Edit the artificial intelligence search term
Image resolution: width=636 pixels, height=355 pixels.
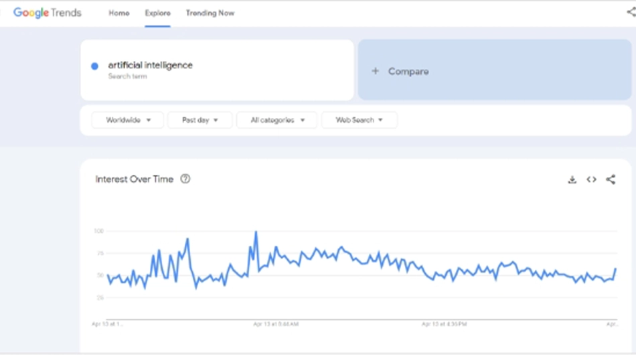[150, 65]
